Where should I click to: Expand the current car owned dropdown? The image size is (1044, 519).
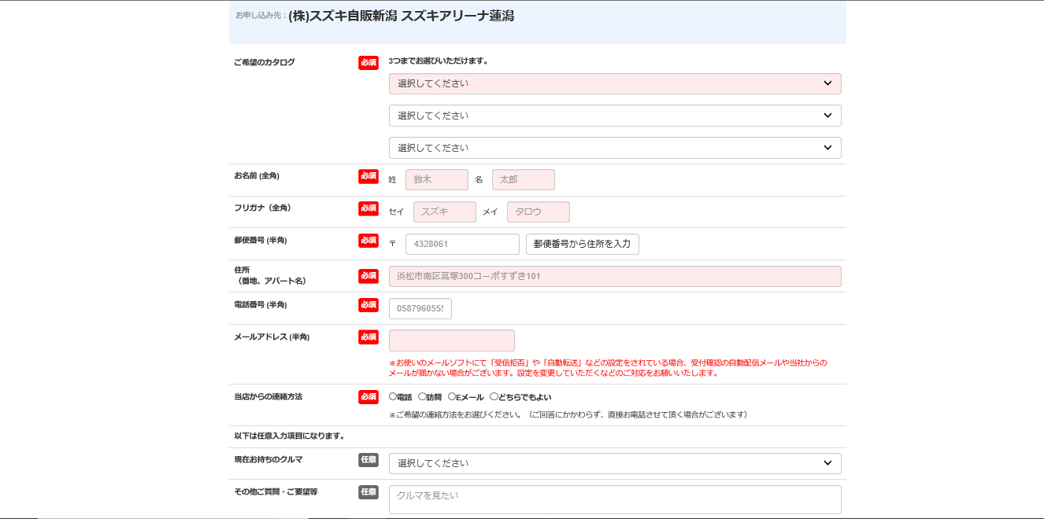pos(614,463)
